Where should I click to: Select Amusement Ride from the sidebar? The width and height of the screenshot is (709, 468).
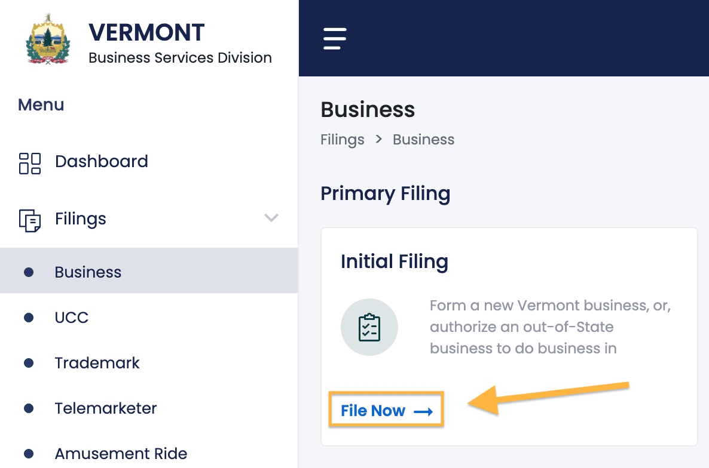(x=121, y=454)
